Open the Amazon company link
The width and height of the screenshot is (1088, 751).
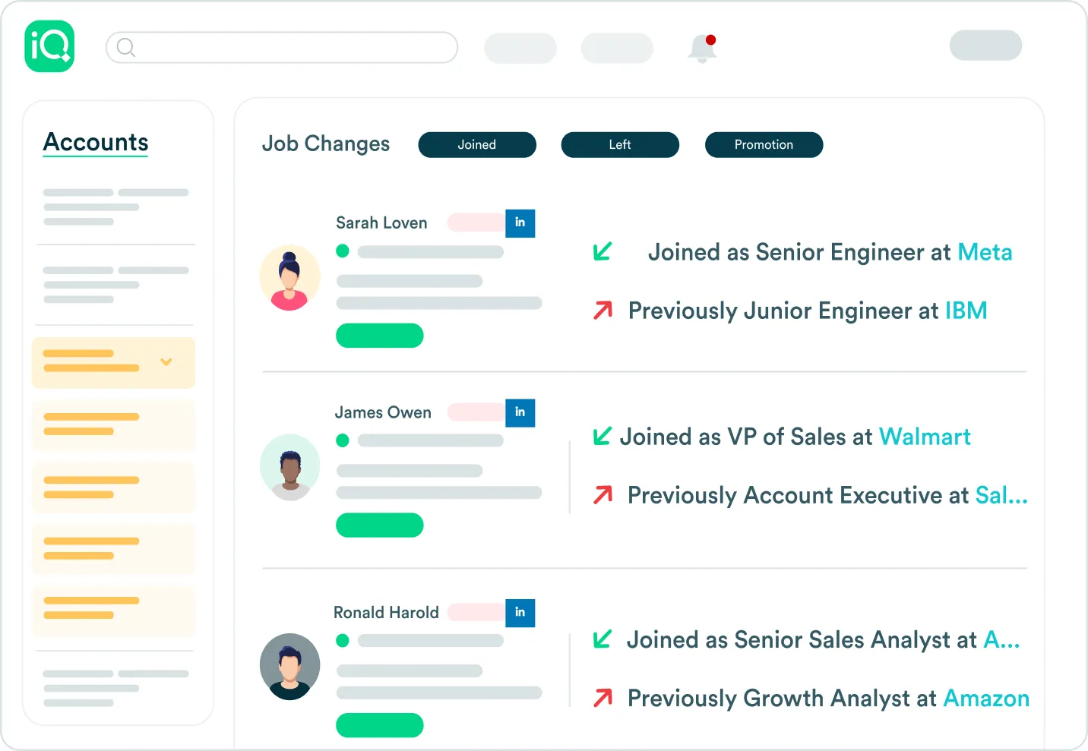pyautogui.click(x=985, y=699)
